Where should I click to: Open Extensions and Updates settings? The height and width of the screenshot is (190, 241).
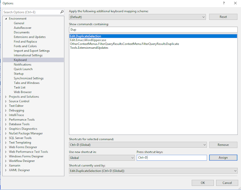pos(30,37)
